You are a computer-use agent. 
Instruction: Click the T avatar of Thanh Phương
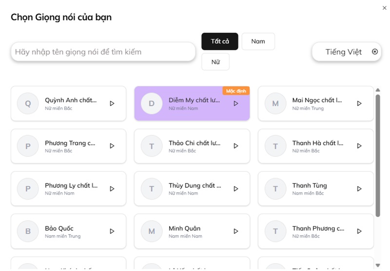pyautogui.click(x=275, y=231)
